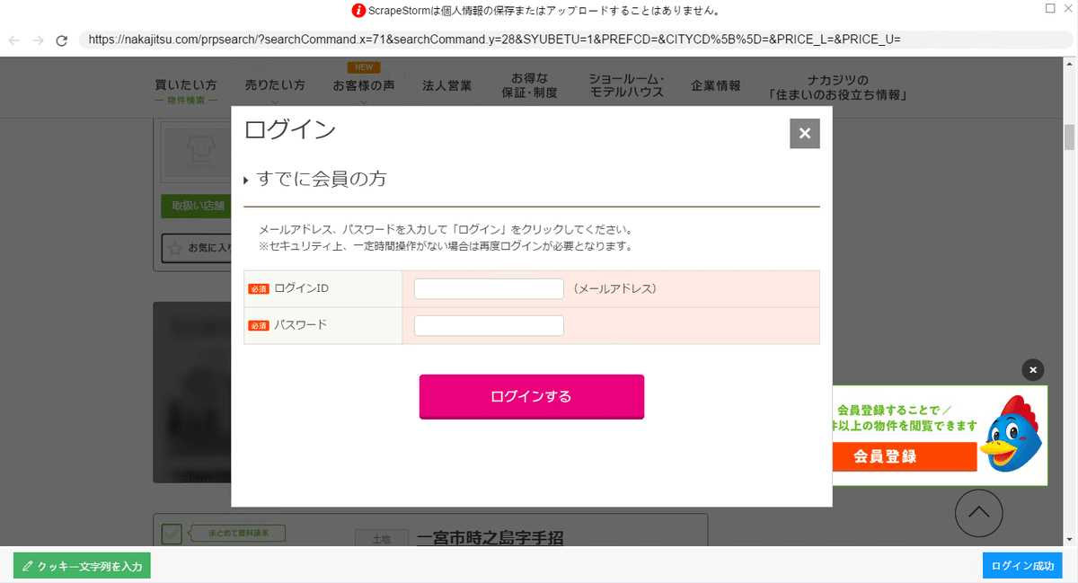The image size is (1078, 583).
Task: Dismiss the member registration banner X
Action: (1033, 369)
